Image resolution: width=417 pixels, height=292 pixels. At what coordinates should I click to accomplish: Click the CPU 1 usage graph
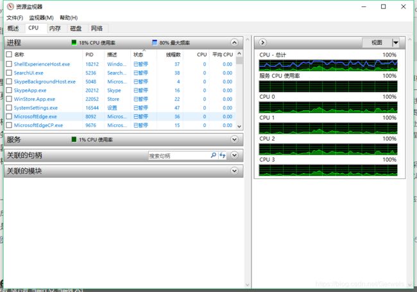click(328, 128)
